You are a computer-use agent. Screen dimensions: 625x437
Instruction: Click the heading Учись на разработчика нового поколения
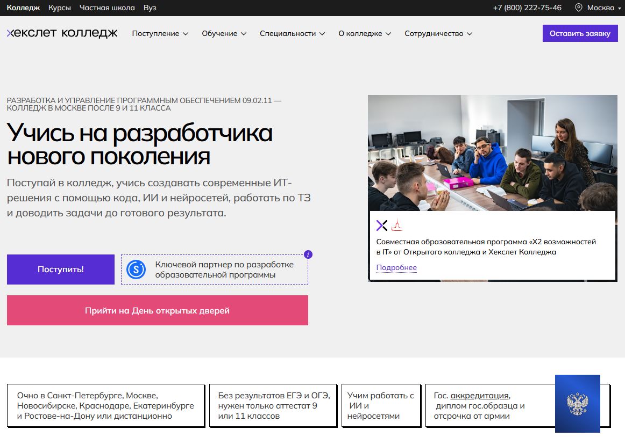(139, 144)
